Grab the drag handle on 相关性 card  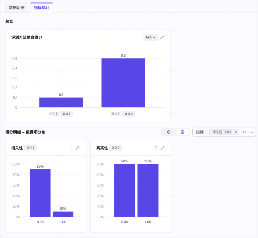click(x=71, y=148)
